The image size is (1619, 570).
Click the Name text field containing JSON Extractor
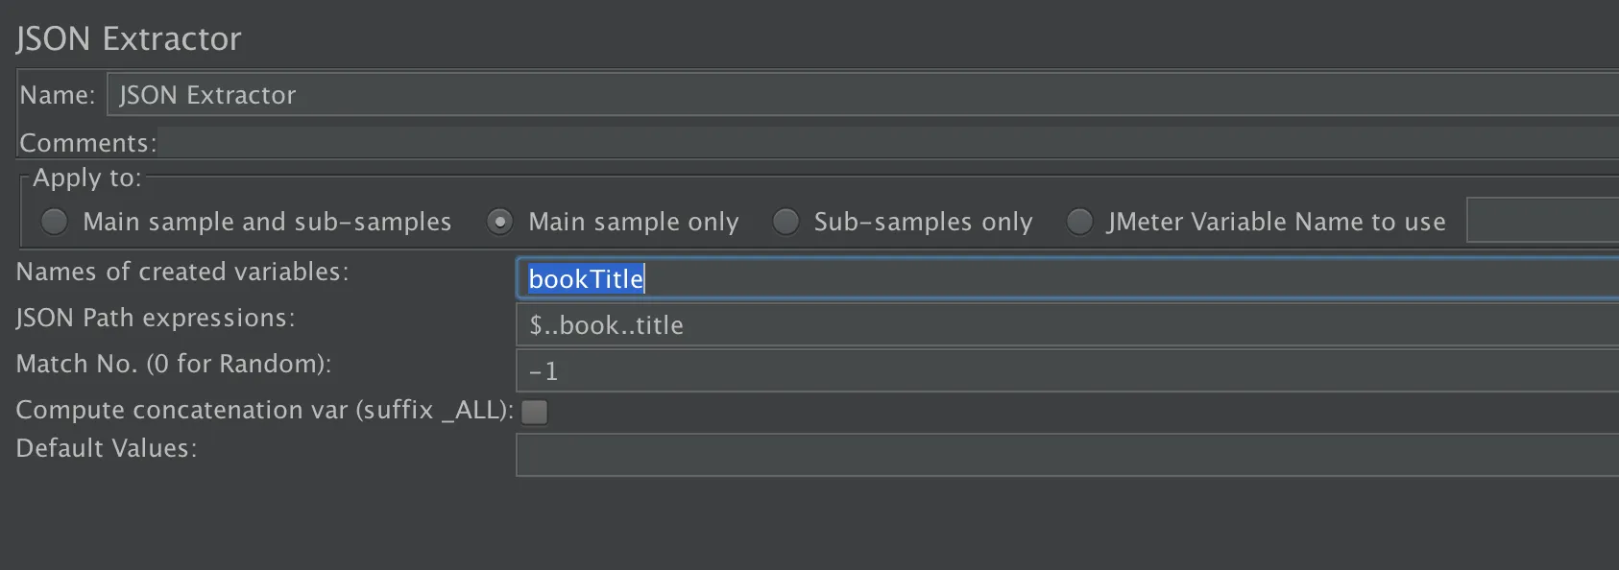coord(862,95)
